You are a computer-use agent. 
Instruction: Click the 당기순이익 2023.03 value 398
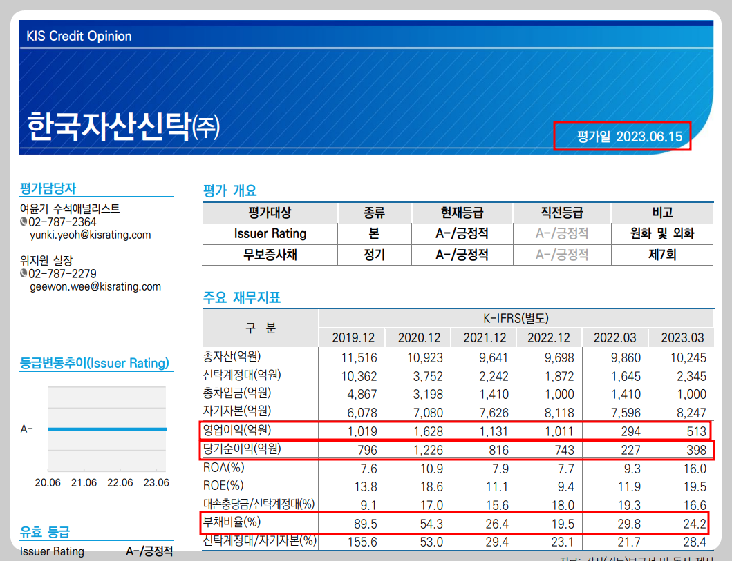coord(697,450)
